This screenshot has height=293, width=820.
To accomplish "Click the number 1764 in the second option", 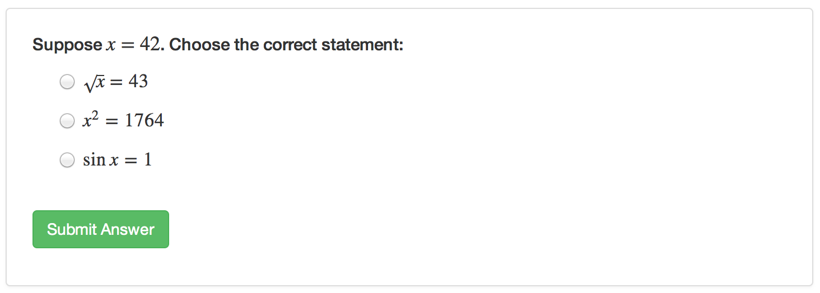I will click(x=145, y=121).
